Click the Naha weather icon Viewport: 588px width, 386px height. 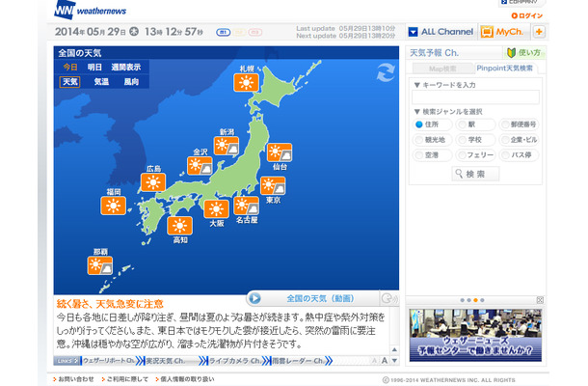click(x=99, y=265)
